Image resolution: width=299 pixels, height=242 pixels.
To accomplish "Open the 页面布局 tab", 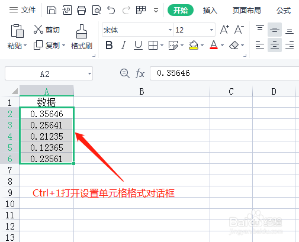I will coord(247,10).
